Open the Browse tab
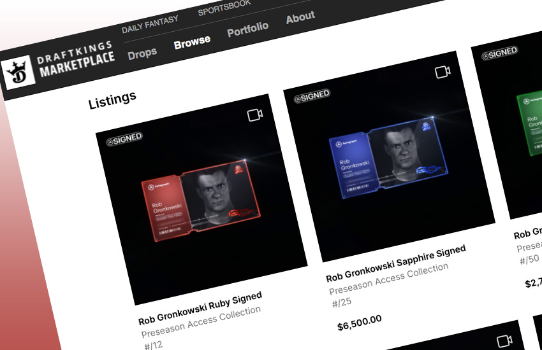Viewport: 542px width, 350px height. [x=192, y=42]
